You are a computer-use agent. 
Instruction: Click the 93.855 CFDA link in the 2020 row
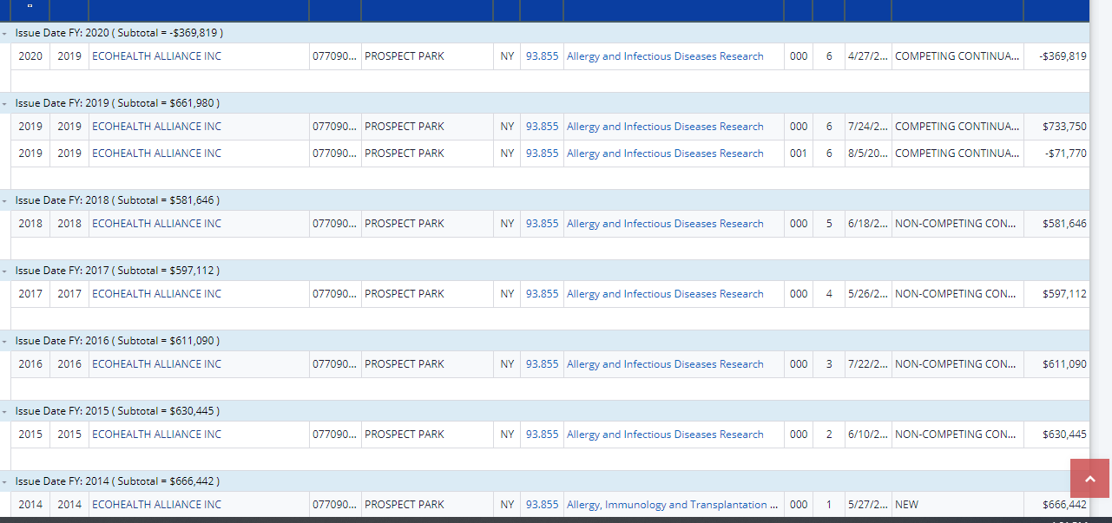[x=543, y=56]
